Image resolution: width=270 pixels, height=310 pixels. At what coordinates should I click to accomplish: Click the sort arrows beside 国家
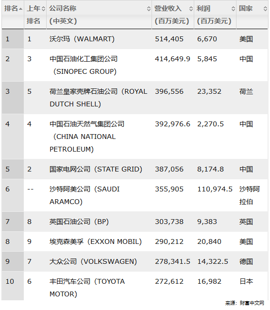click(265, 9)
